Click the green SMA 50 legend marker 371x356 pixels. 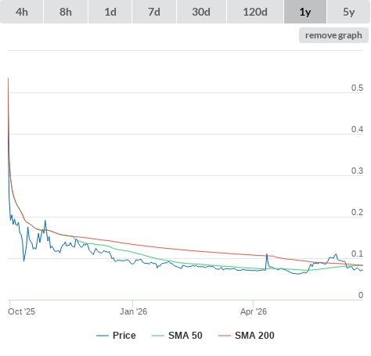(158, 336)
